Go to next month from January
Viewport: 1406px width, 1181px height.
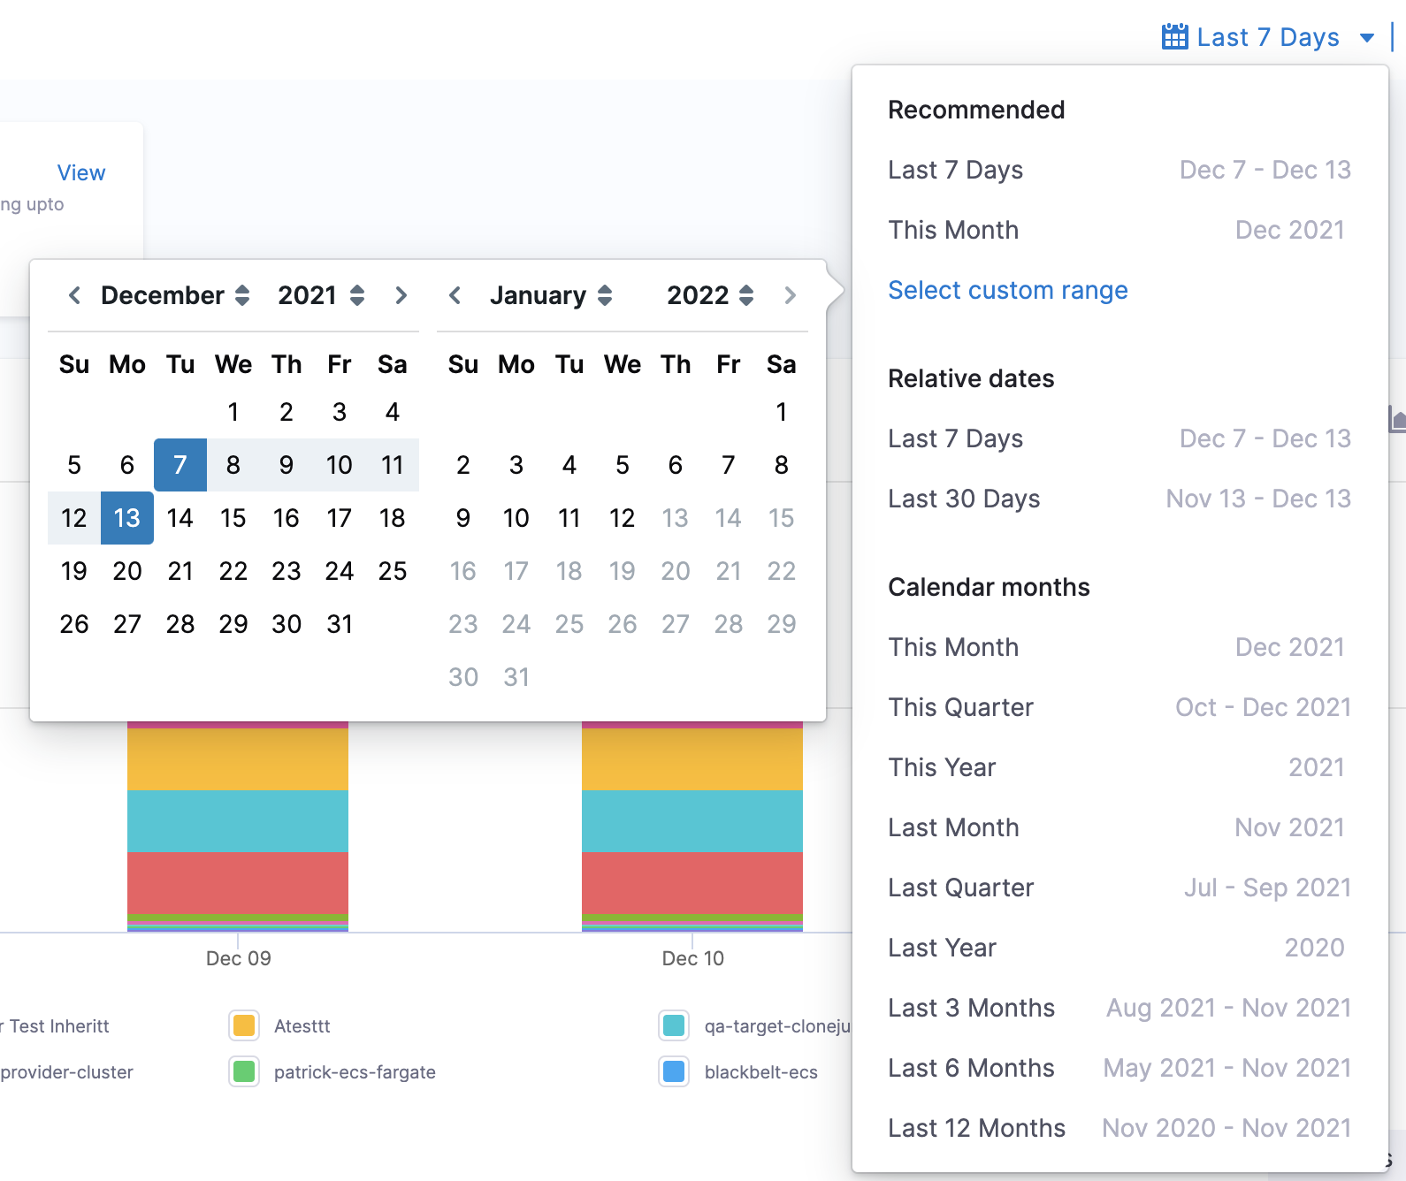(x=790, y=295)
